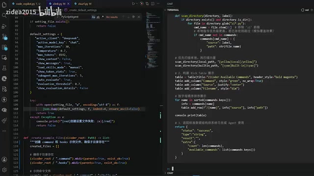Open the run options dropdown arrow
The image size is (314, 176).
pyautogui.click(x=137, y=3)
